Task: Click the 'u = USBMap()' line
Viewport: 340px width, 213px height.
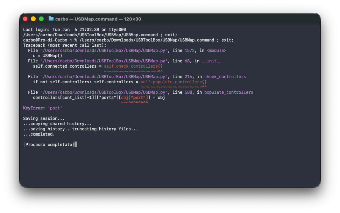Action: pos(48,56)
